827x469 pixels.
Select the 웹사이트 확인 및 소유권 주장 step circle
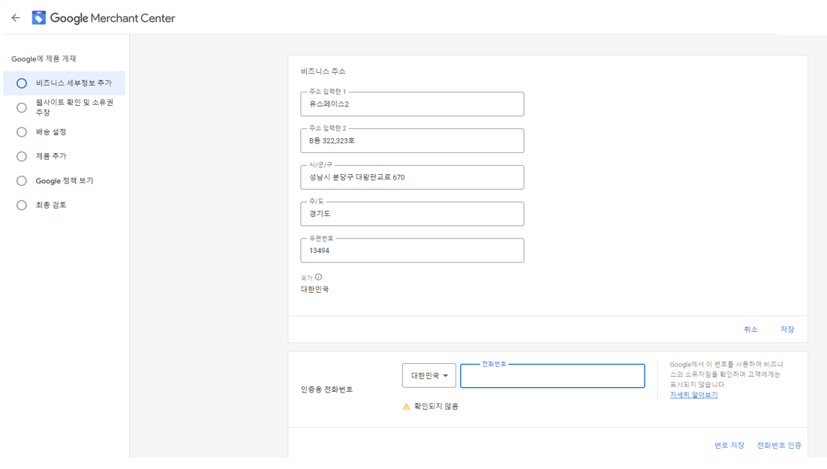click(x=22, y=107)
